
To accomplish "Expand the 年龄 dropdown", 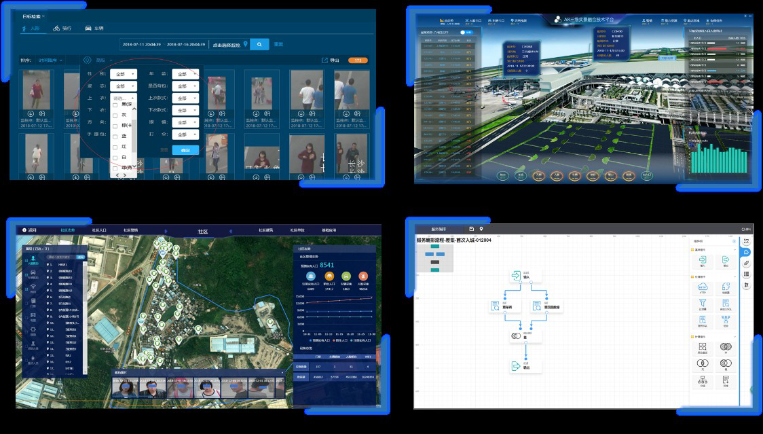I will pos(185,74).
